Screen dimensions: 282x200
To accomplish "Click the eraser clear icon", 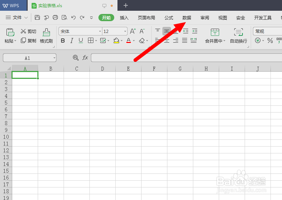I will click(142, 41).
